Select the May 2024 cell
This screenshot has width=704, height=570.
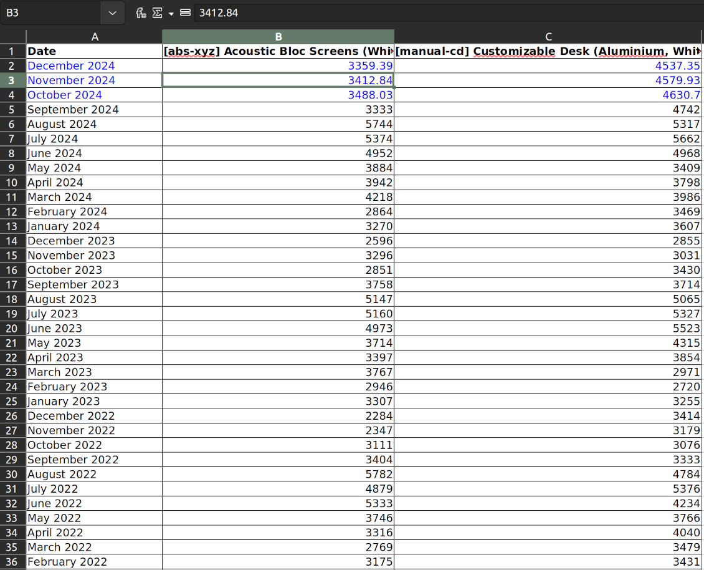94,168
